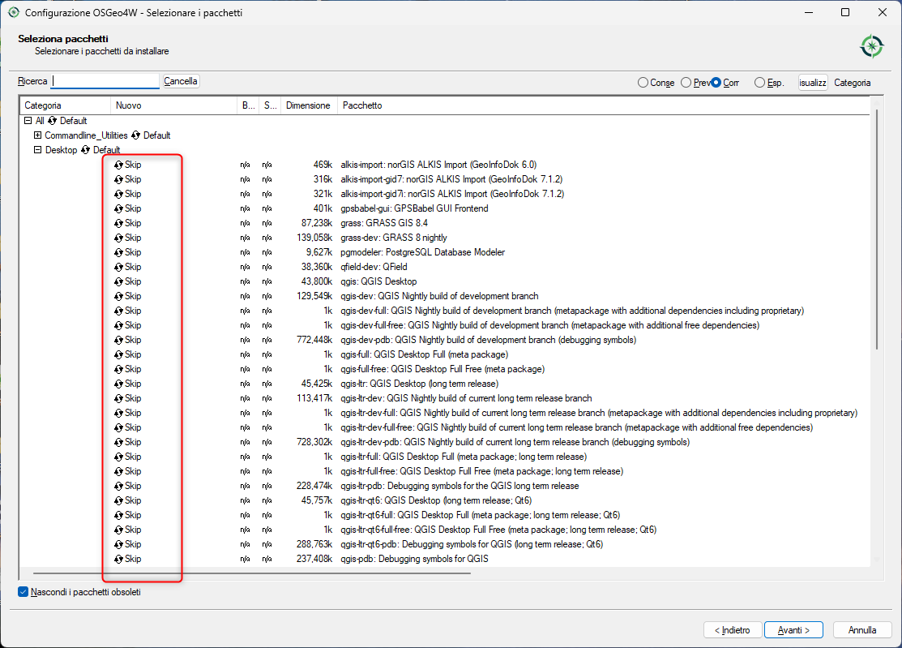
Task: Click qgis-ltr-full-free package description
Action: point(481,471)
